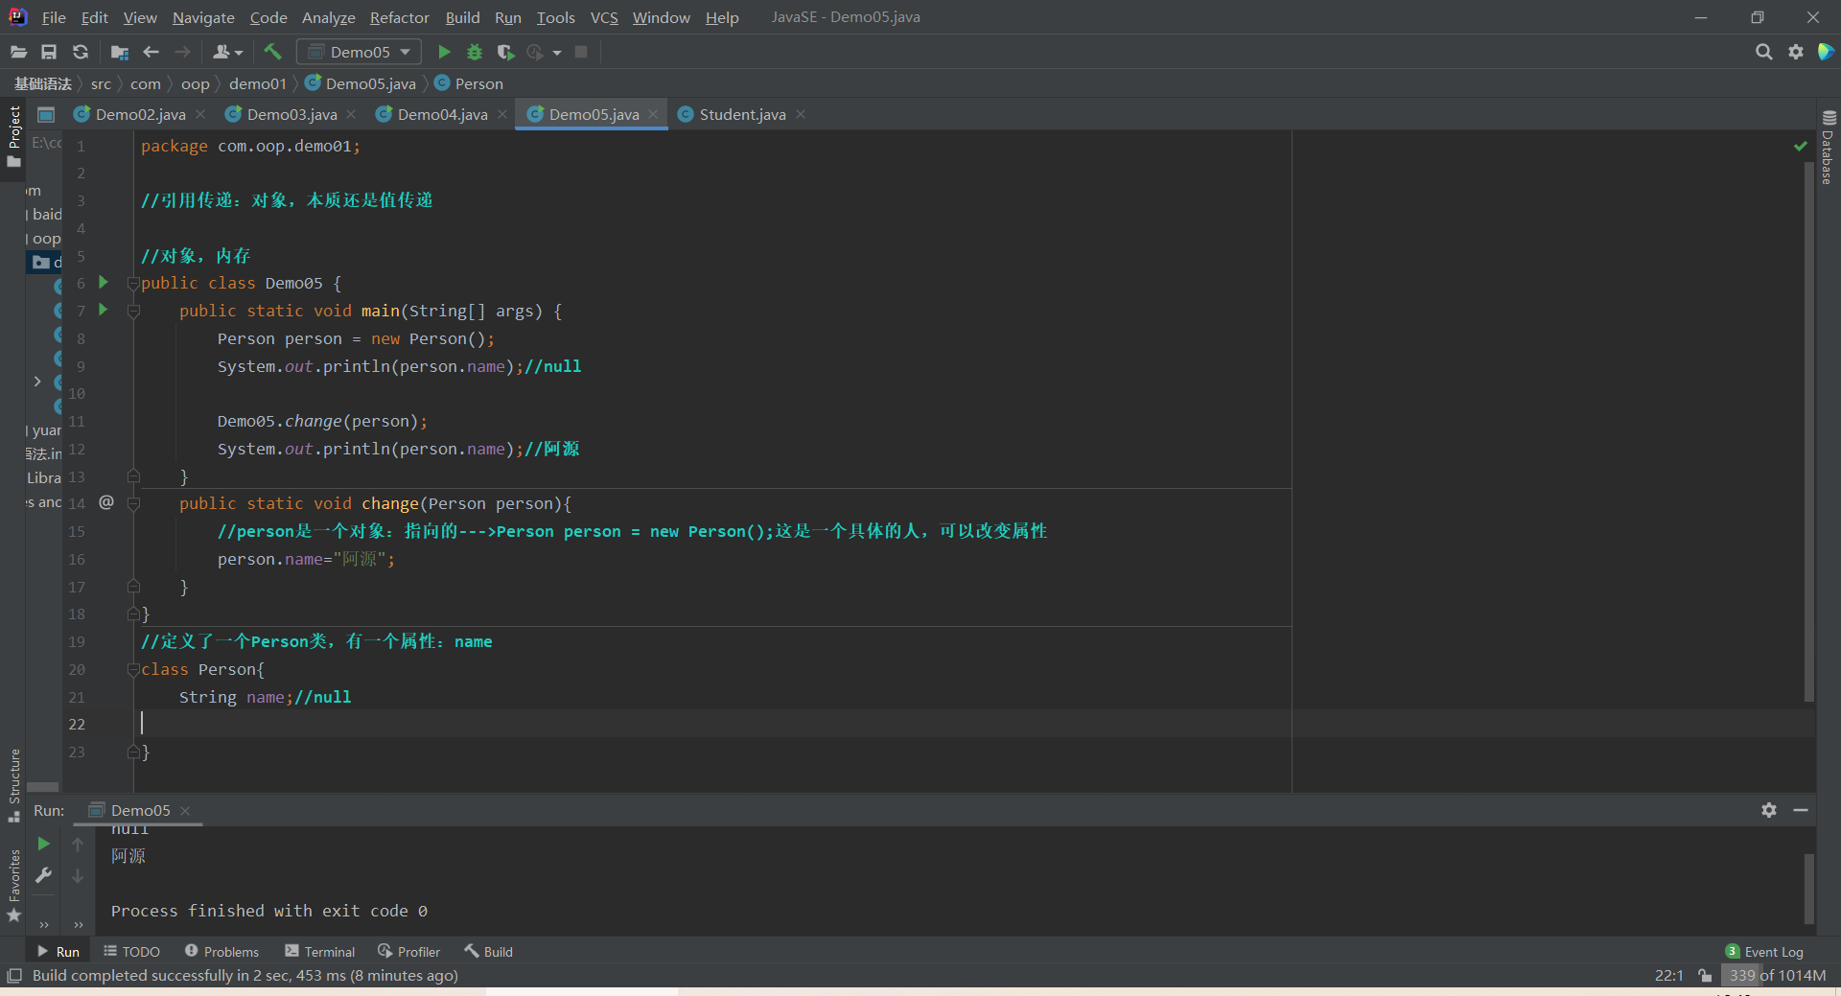This screenshot has height=996, width=1841.
Task: Click the editor vertical scrollbar
Action: (x=1808, y=431)
